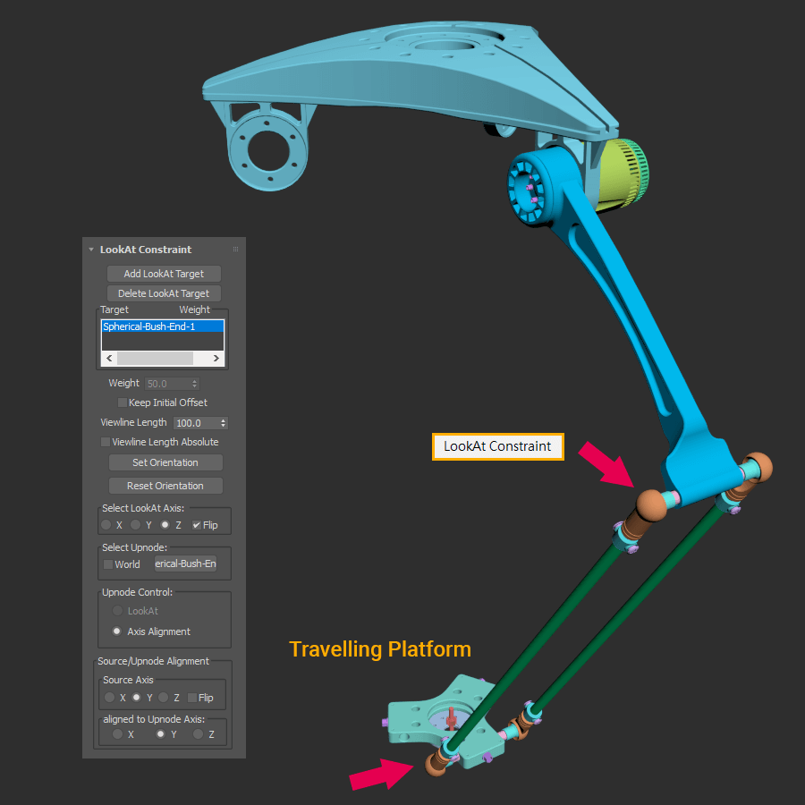Select LookAt upnode control option
Screen dimensions: 805x805
pos(117,610)
